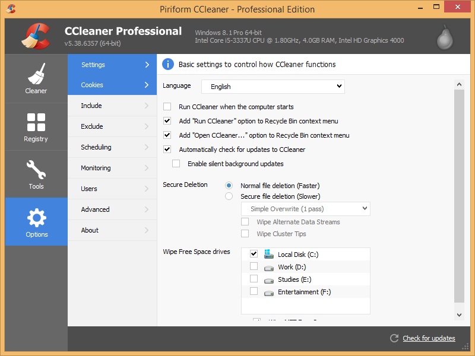Click the Intel Core i5-3337U CPU details text
Image resolution: width=475 pixels, height=356 pixels.
pos(299,40)
